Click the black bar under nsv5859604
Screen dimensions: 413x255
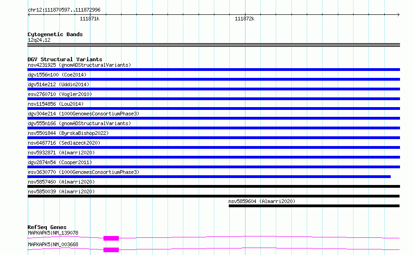click(x=314, y=206)
